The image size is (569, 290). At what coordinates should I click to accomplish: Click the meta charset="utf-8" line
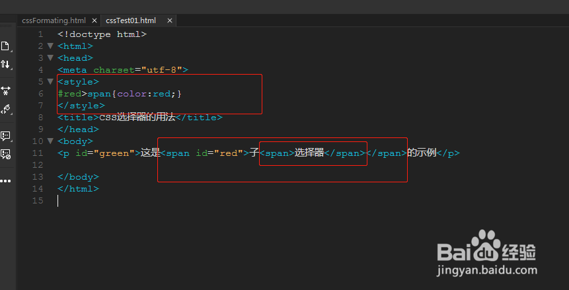(x=123, y=69)
